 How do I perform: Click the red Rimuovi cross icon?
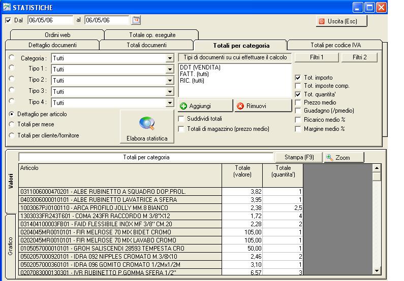pos(240,106)
